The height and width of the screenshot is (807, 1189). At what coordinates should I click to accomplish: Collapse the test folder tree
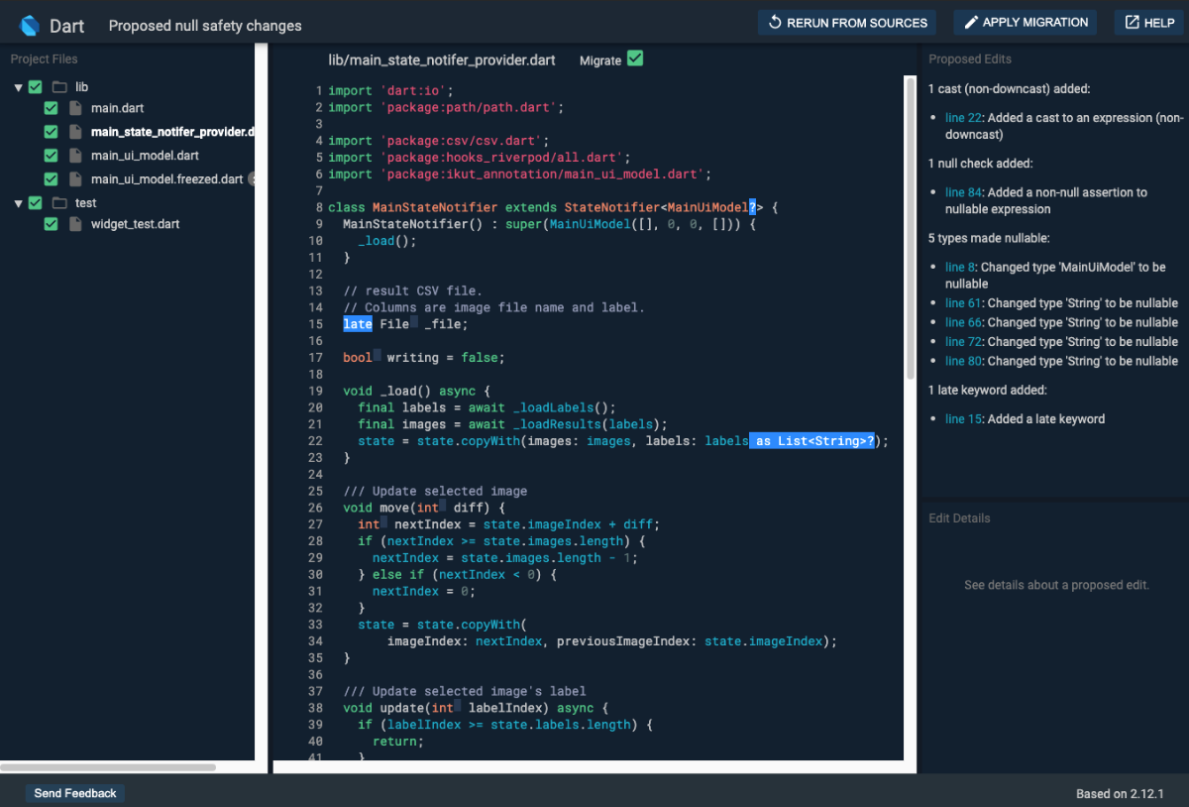click(x=19, y=203)
